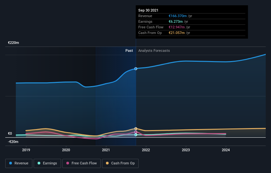Select the 2020 x-axis label
The width and height of the screenshot is (271, 173).
point(66,150)
